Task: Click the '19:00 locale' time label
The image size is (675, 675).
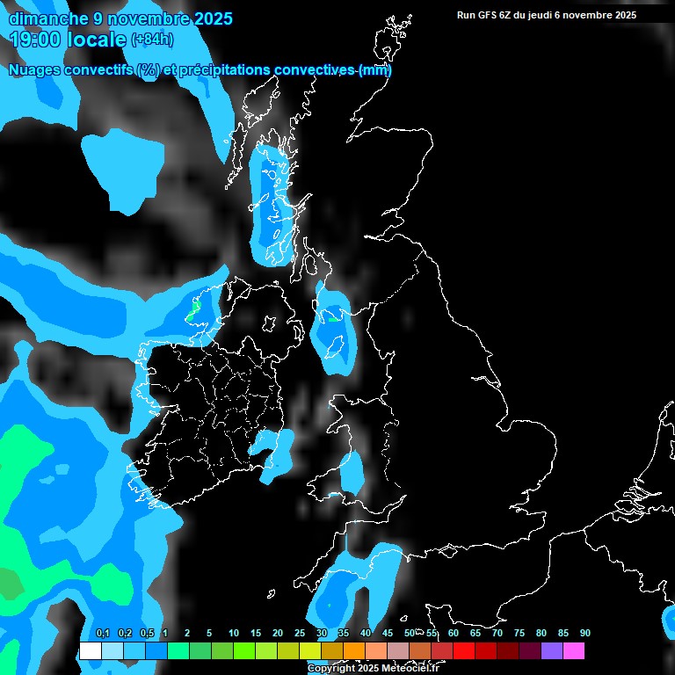Action: 69,39
